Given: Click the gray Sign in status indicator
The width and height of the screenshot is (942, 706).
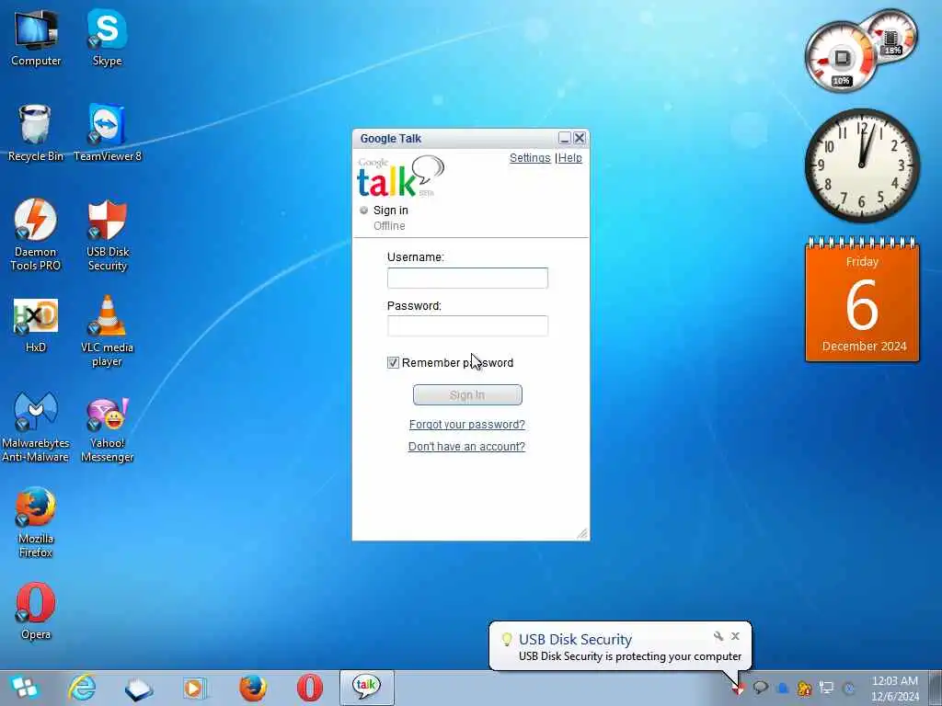Looking at the screenshot, I should point(363,211).
